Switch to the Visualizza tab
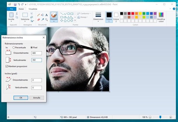This screenshot has height=122, width=178. tap(33, 9)
